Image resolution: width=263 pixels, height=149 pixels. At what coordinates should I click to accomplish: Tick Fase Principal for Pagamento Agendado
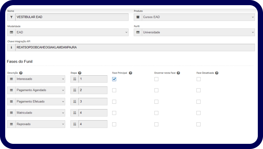point(114,90)
